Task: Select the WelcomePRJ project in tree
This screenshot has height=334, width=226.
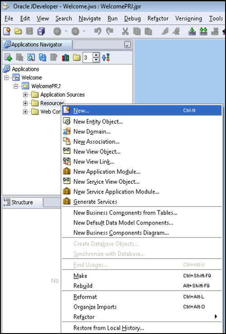Action: 42,86
